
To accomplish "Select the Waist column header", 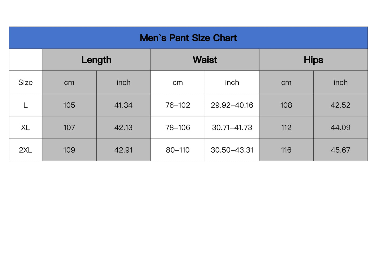I will [205, 60].
